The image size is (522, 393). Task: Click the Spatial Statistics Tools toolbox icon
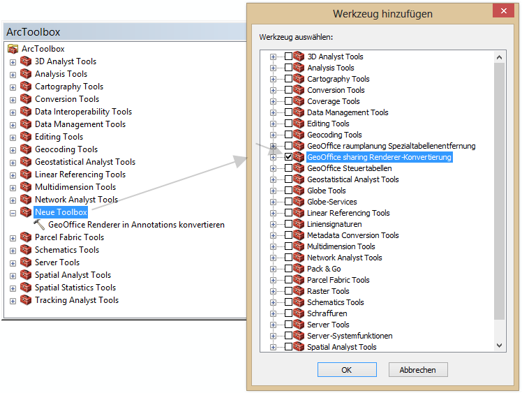(x=26, y=288)
